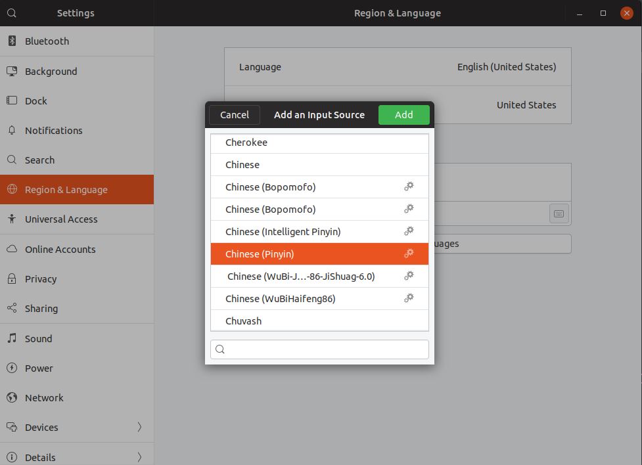642x465 pixels.
Task: Open the Language setting row
Action: coord(398,67)
